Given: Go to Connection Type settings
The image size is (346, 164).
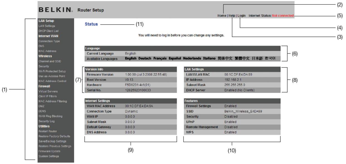Looking at the screenshot, I should coord(50,41).
